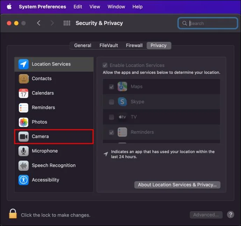The height and width of the screenshot is (226, 241).
Task: Click the Speech Recognition waveform icon
Action: 23,166
